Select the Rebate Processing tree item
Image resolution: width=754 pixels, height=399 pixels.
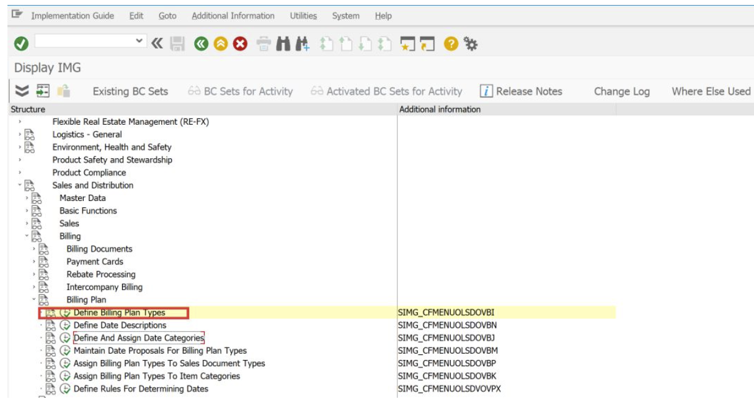pos(101,274)
